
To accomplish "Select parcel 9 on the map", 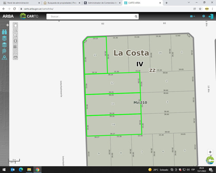I will [x=98, y=154].
